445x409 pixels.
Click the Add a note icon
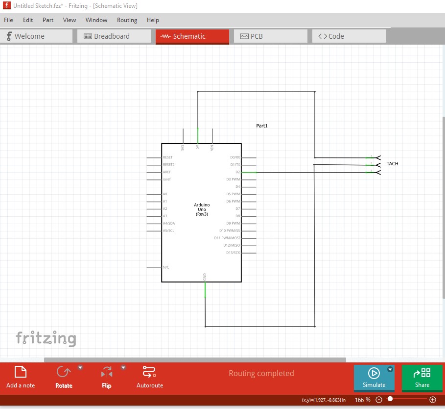point(21,372)
